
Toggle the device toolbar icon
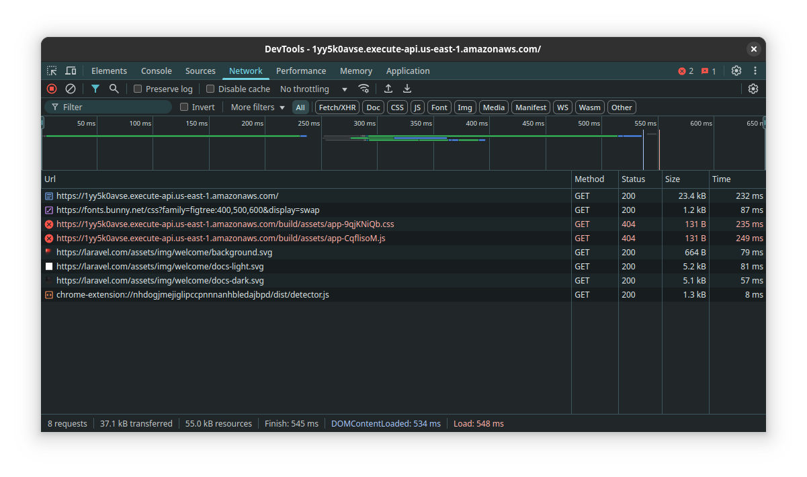(71, 71)
